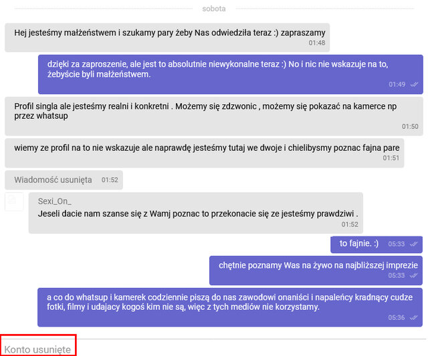Select the reply starting "dzięki za zaproszenie"
This screenshot has width=428, height=356.
point(214,69)
